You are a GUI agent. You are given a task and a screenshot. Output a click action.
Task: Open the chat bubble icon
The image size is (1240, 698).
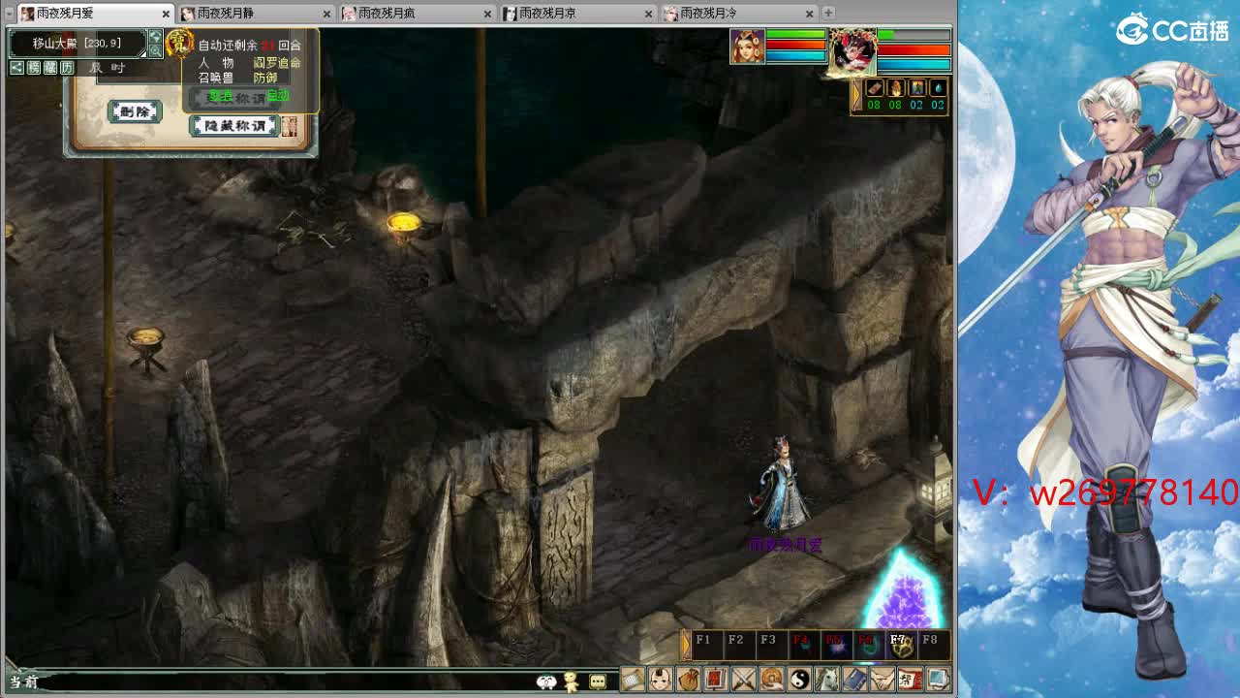(x=598, y=682)
